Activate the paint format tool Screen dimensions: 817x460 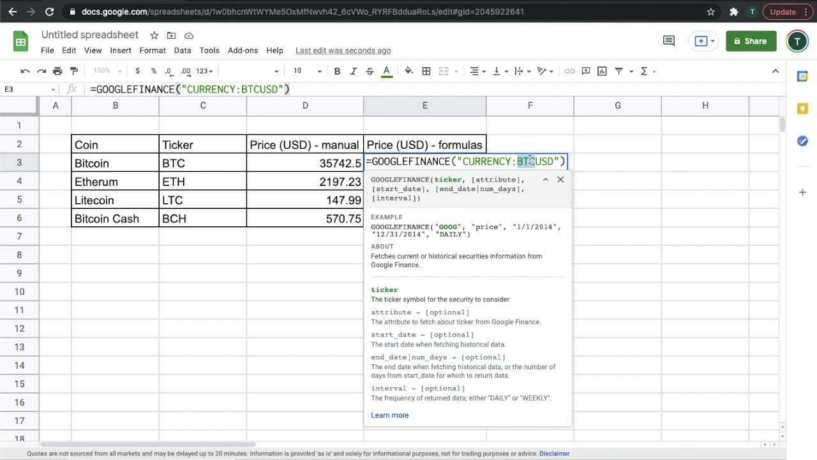(74, 71)
